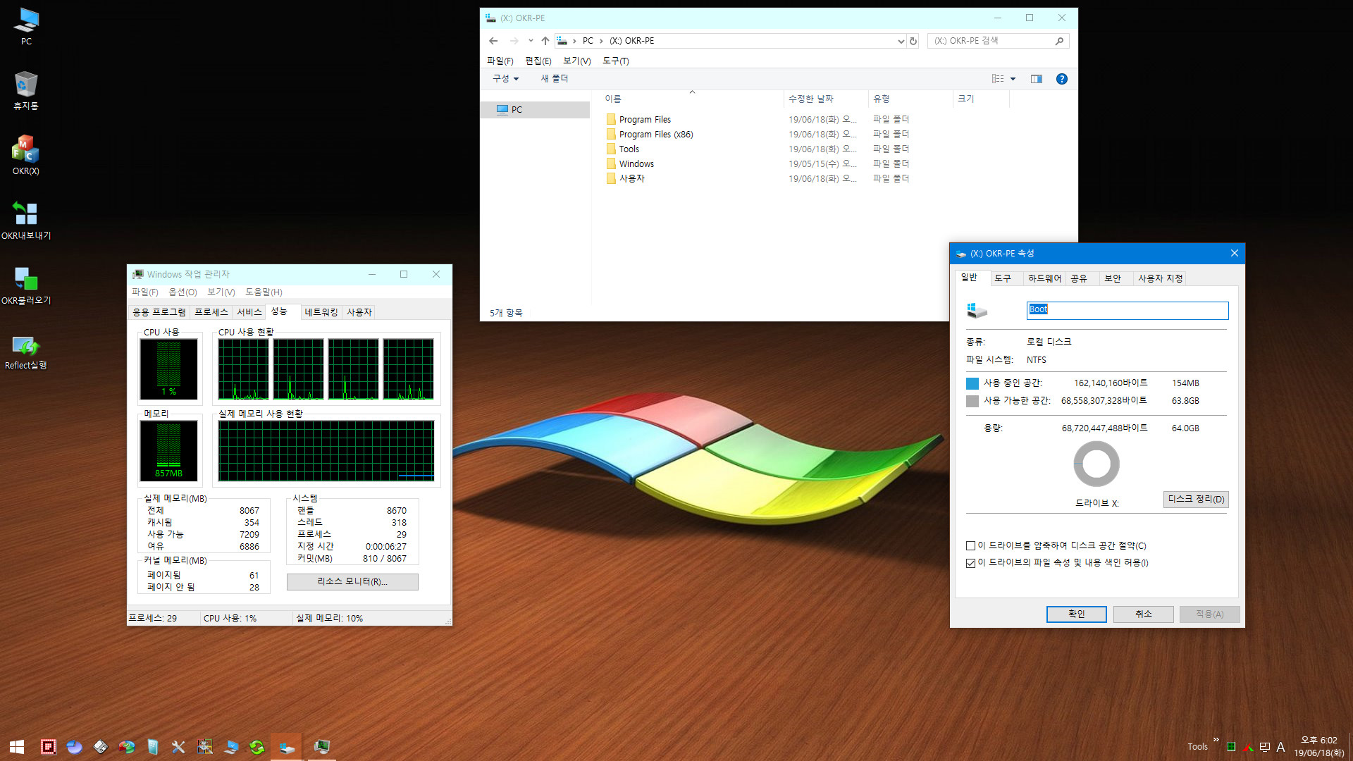Screen dimensions: 1353x761
Task: Sort by the 수정한 날짜 column header
Action: coord(825,99)
